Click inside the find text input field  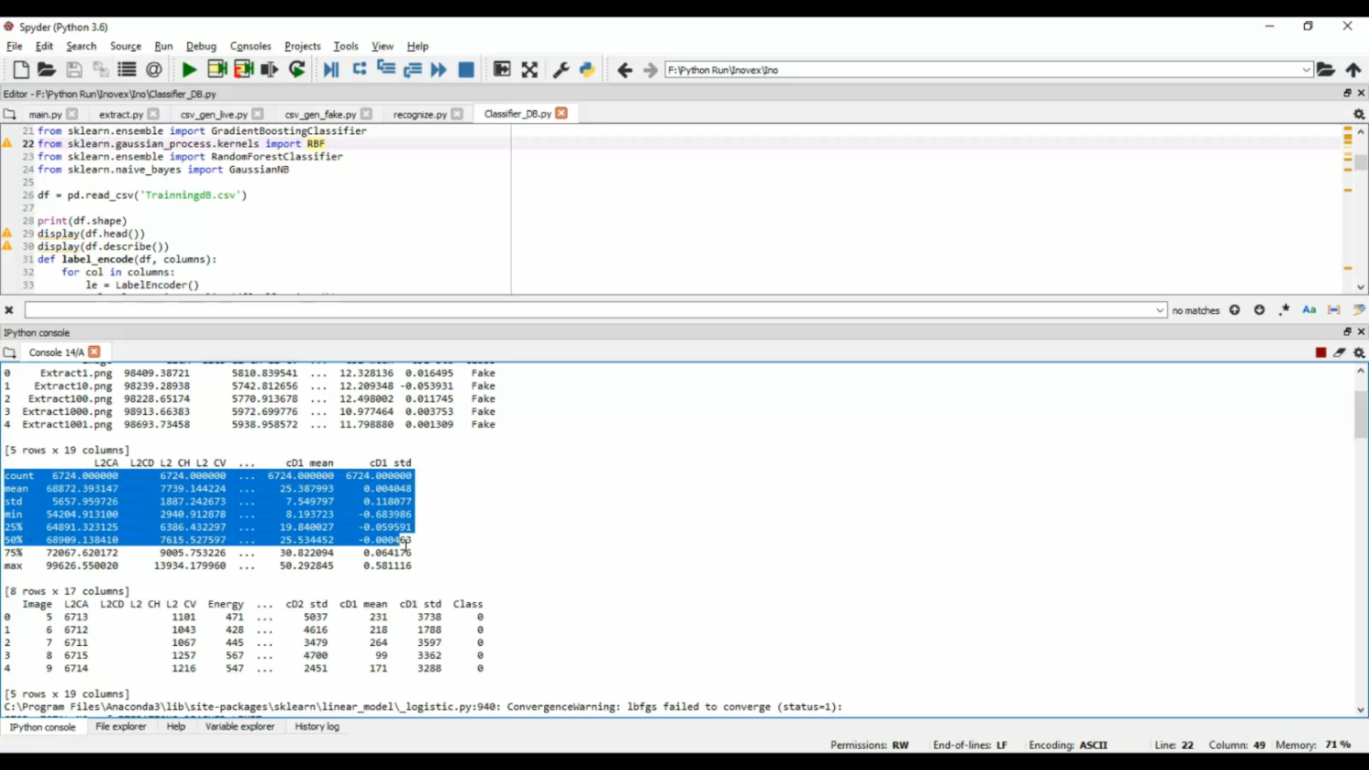(584, 310)
